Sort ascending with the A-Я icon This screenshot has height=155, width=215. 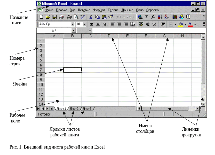tap(160, 17)
